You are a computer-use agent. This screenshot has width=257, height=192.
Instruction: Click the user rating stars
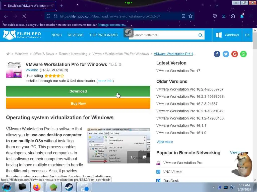[54, 76]
